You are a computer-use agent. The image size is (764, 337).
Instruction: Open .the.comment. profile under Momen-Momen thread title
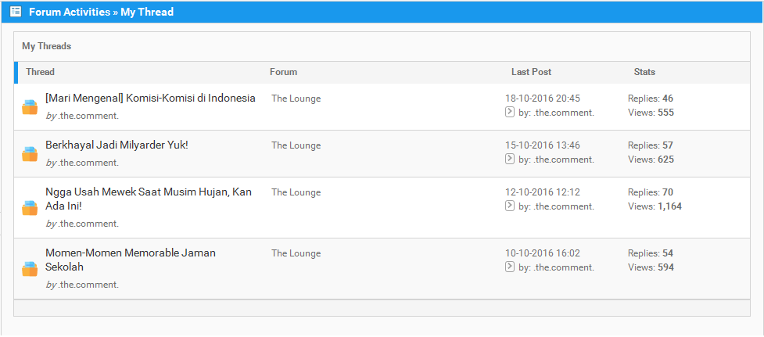[88, 285]
